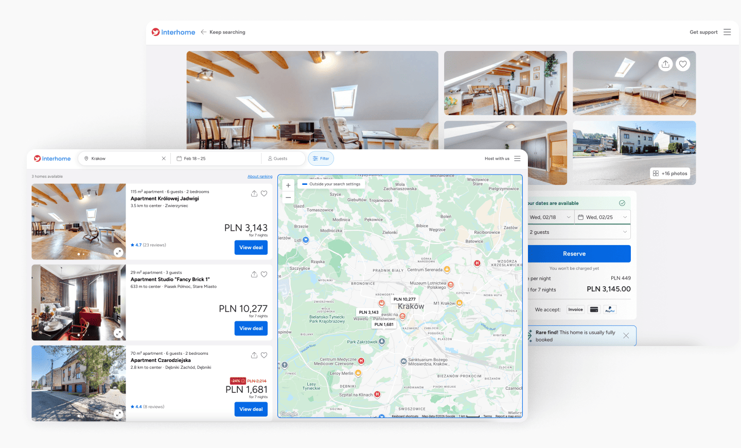Share the Apartment Królowej Jadwigi listing
This screenshot has width=741, height=448.
[x=253, y=193]
